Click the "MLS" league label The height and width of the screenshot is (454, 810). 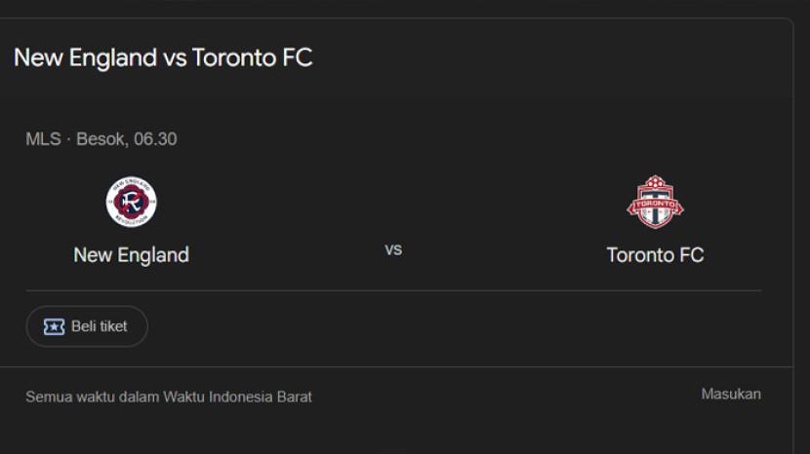tap(43, 139)
